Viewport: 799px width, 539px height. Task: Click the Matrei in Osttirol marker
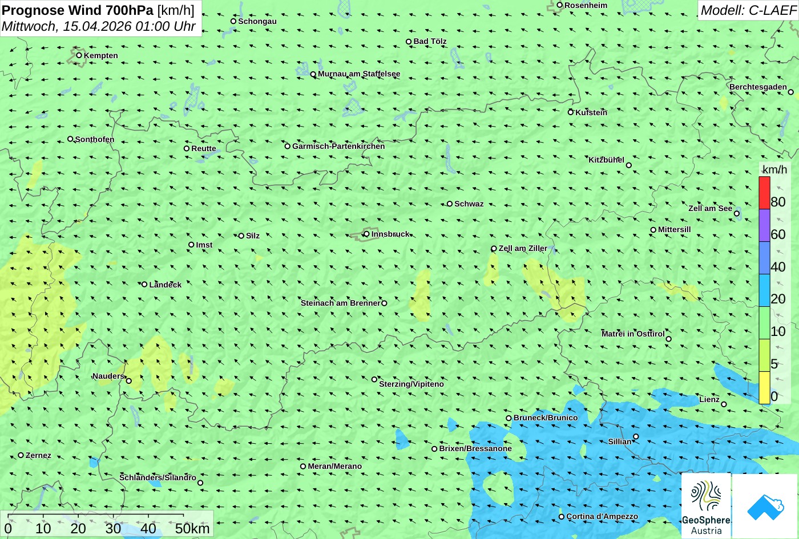669,339
